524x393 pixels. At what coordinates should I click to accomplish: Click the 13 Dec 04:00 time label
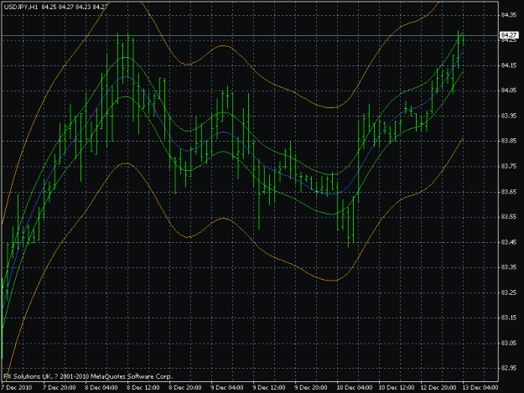(480, 388)
